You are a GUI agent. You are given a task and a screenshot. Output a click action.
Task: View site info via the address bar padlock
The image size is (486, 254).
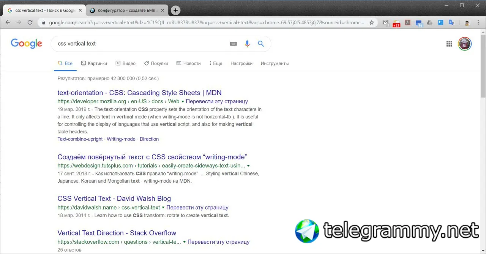[x=43, y=22]
